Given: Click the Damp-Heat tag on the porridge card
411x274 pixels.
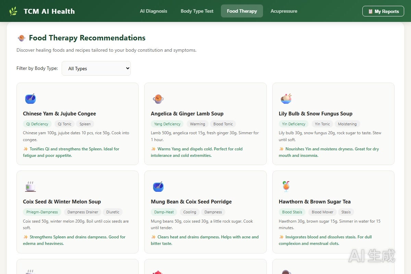Looking at the screenshot, I should [164, 212].
